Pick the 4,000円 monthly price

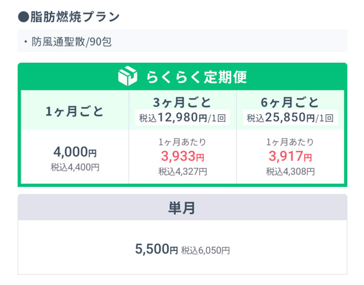[75, 152]
